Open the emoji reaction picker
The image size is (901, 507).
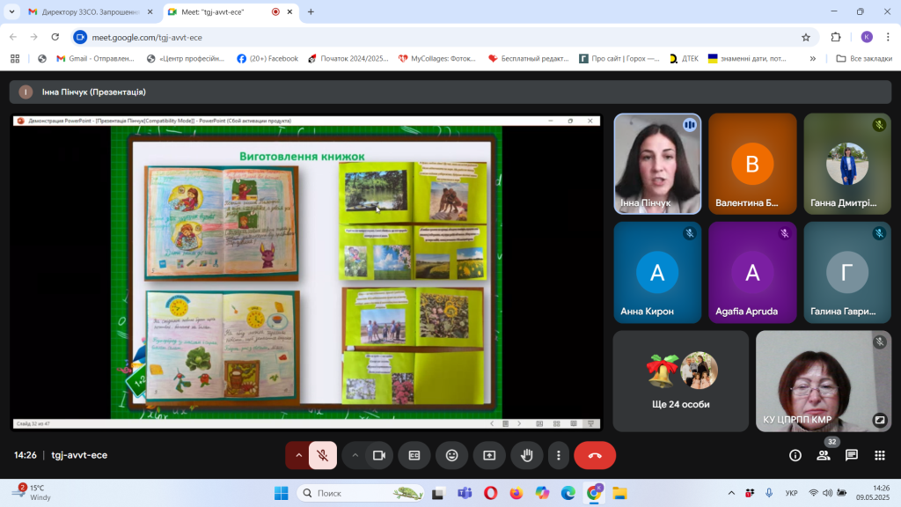tap(451, 455)
